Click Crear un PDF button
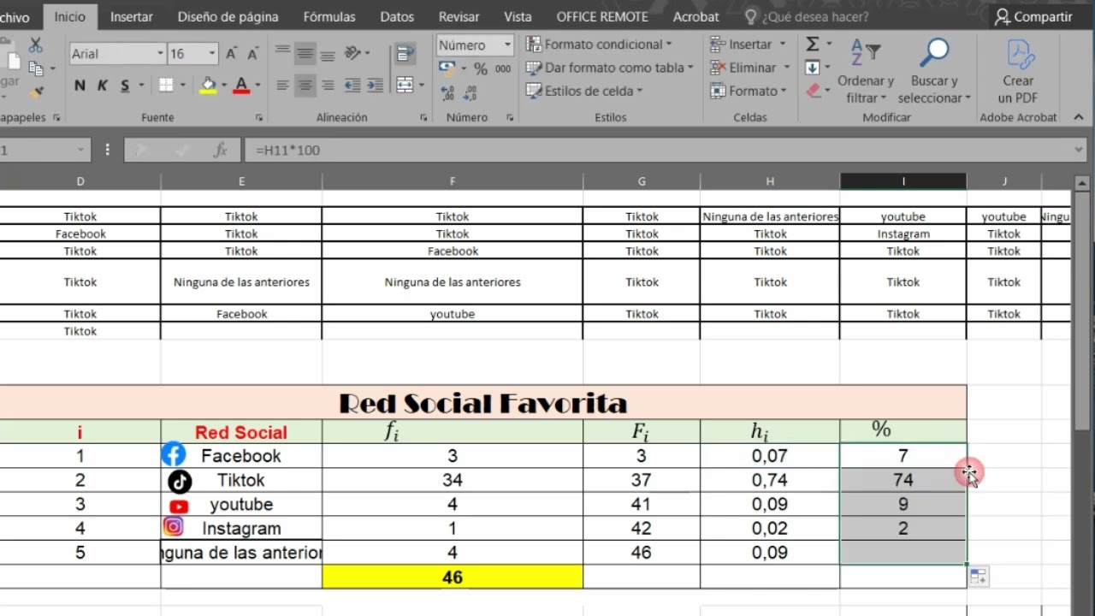1095x616 pixels. [1018, 72]
